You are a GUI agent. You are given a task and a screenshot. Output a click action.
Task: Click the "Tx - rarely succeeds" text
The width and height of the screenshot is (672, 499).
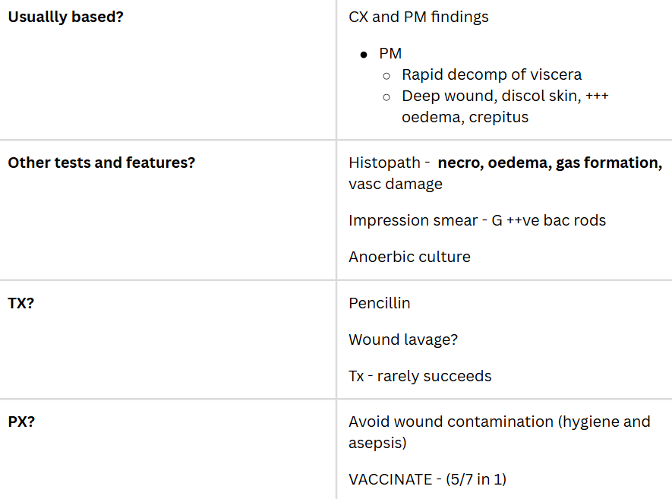tap(420, 376)
